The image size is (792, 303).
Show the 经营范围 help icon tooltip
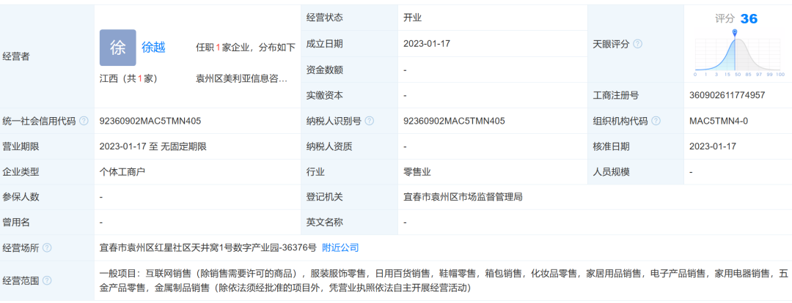[47, 280]
